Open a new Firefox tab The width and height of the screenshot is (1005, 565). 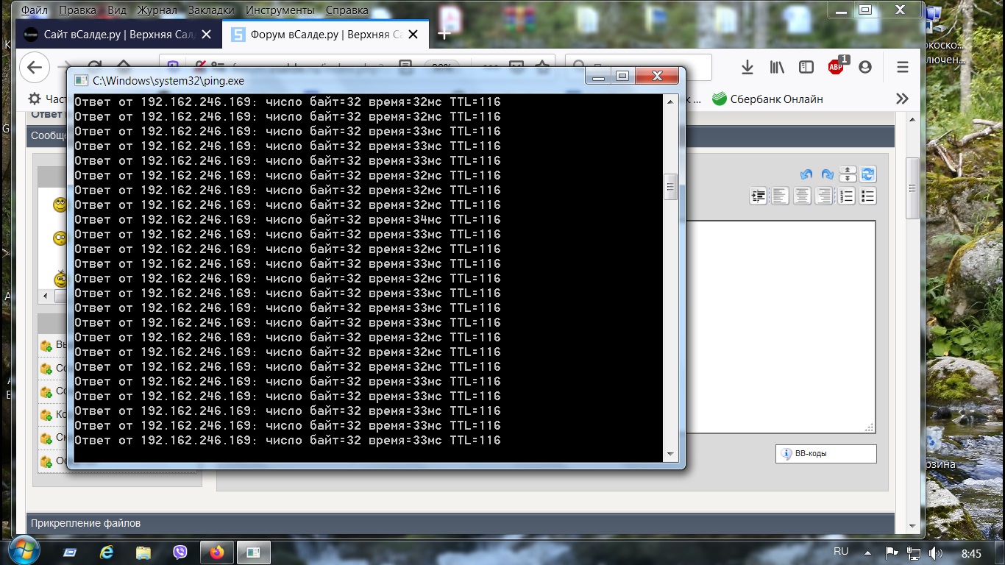(444, 35)
